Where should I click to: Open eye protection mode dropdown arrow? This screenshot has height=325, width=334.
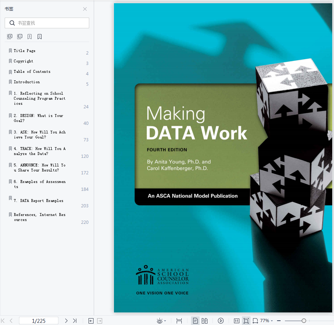click(165, 321)
